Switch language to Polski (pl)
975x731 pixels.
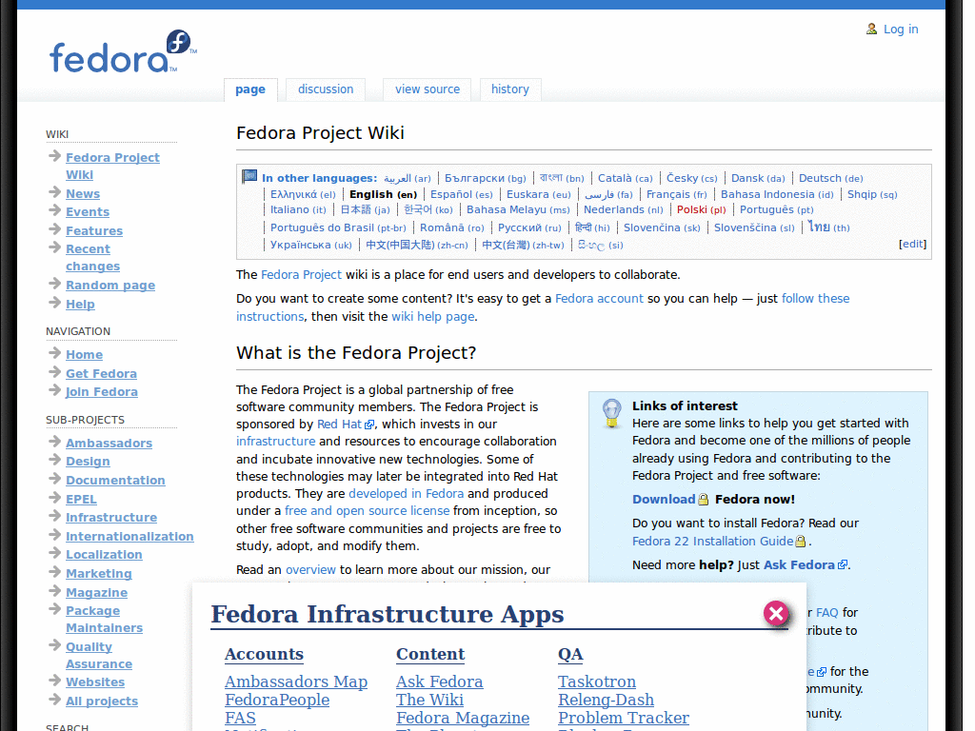[702, 209]
